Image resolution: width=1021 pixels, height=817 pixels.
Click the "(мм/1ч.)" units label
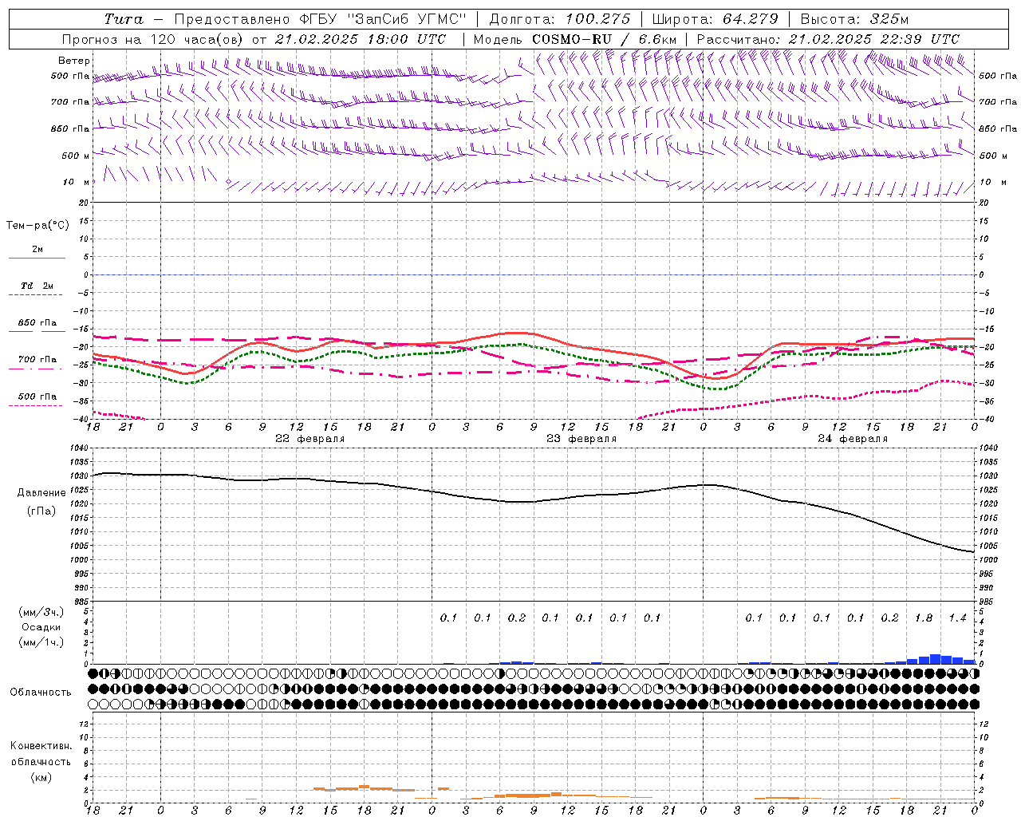pyautogui.click(x=41, y=642)
